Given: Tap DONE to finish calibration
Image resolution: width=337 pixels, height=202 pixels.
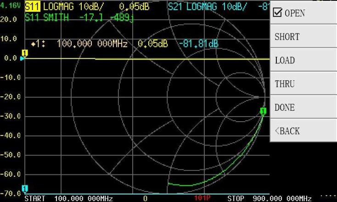Looking at the screenshot, I should [303, 107].
